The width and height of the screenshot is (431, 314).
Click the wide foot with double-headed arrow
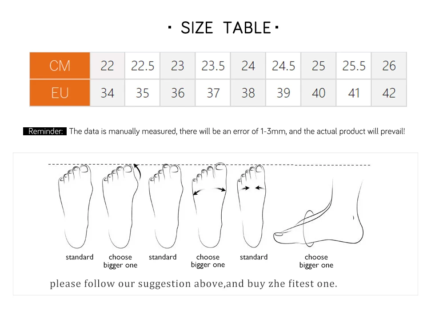click(209, 206)
